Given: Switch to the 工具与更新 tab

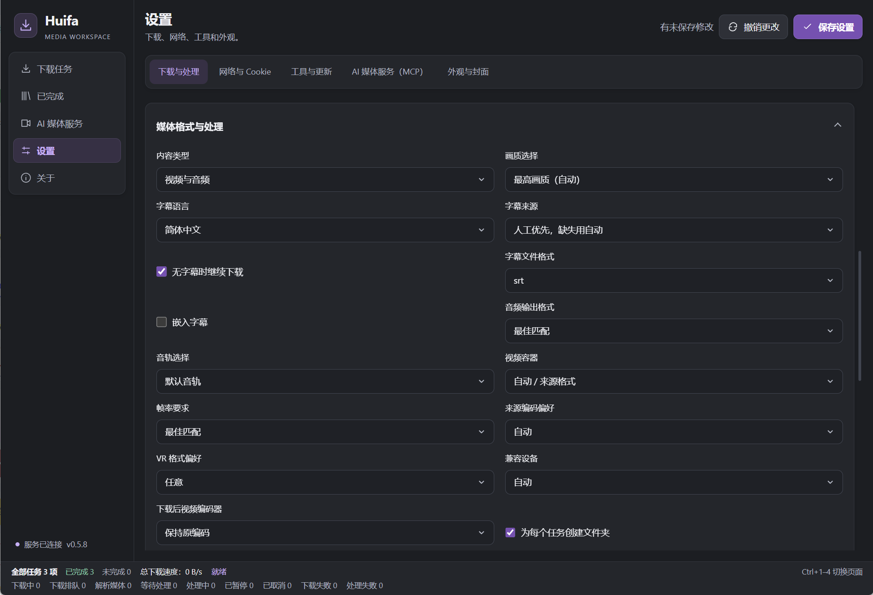Looking at the screenshot, I should pos(311,72).
